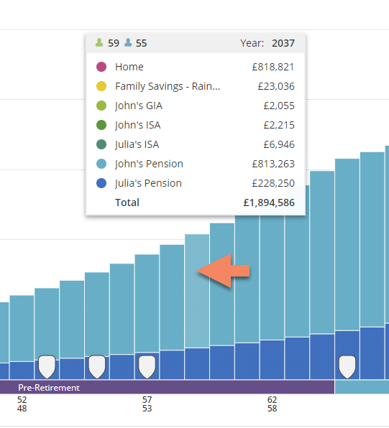Select the Pre-Retirement phase band
Screen dimensions: 389x428
click(167, 387)
